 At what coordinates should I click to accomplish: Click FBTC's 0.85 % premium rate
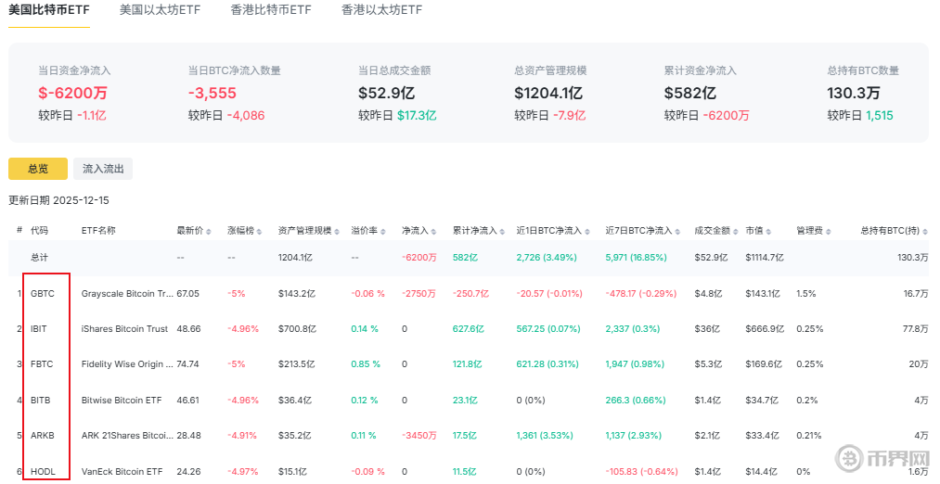click(366, 364)
